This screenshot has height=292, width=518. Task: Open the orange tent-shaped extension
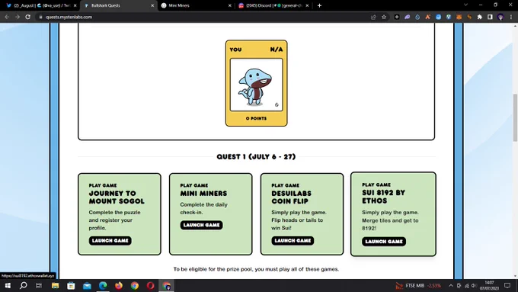point(428,17)
